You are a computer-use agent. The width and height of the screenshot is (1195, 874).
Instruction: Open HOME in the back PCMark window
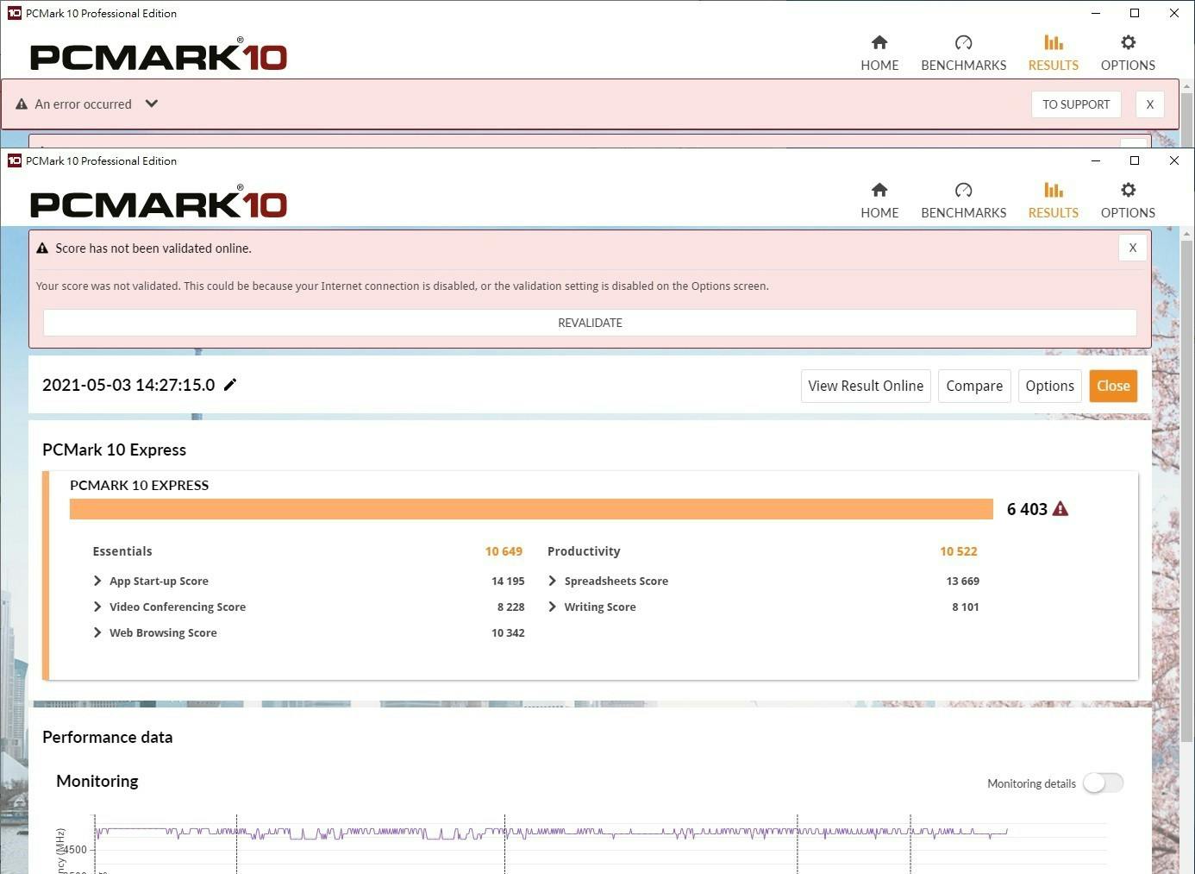coord(879,53)
